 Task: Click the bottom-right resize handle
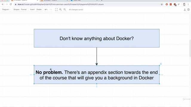[159, 84]
